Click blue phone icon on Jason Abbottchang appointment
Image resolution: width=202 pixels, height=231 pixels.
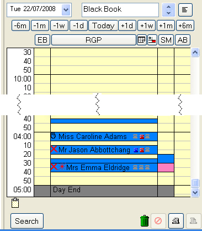[136, 150]
